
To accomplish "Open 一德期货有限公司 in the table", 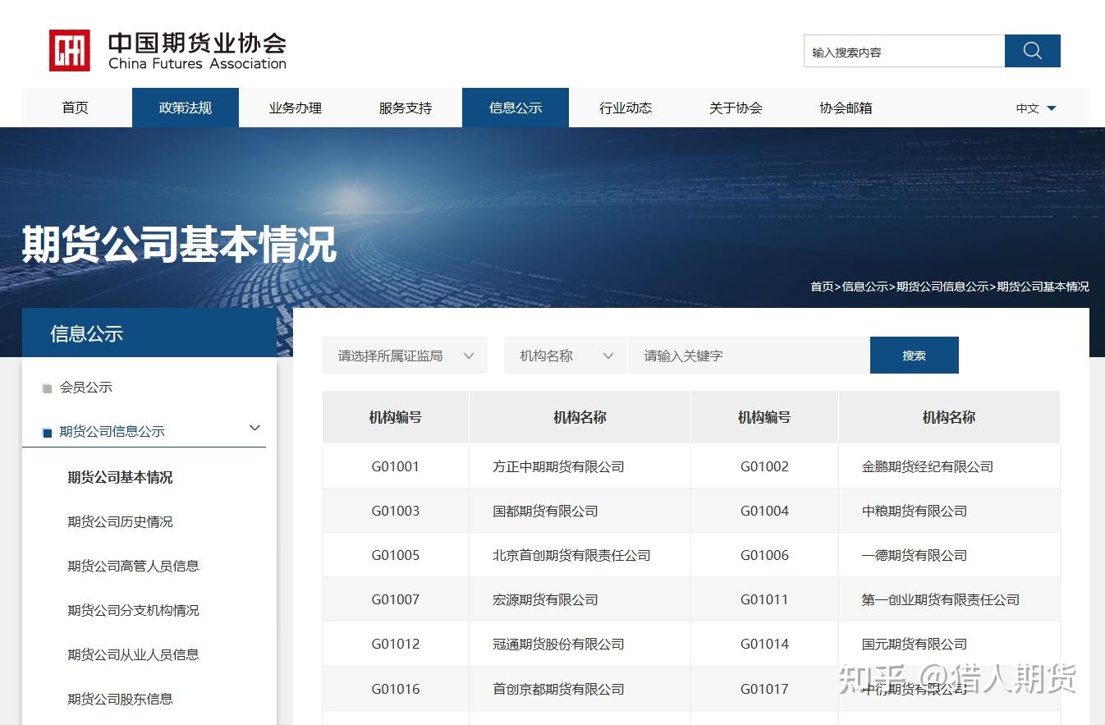I will point(915,555).
